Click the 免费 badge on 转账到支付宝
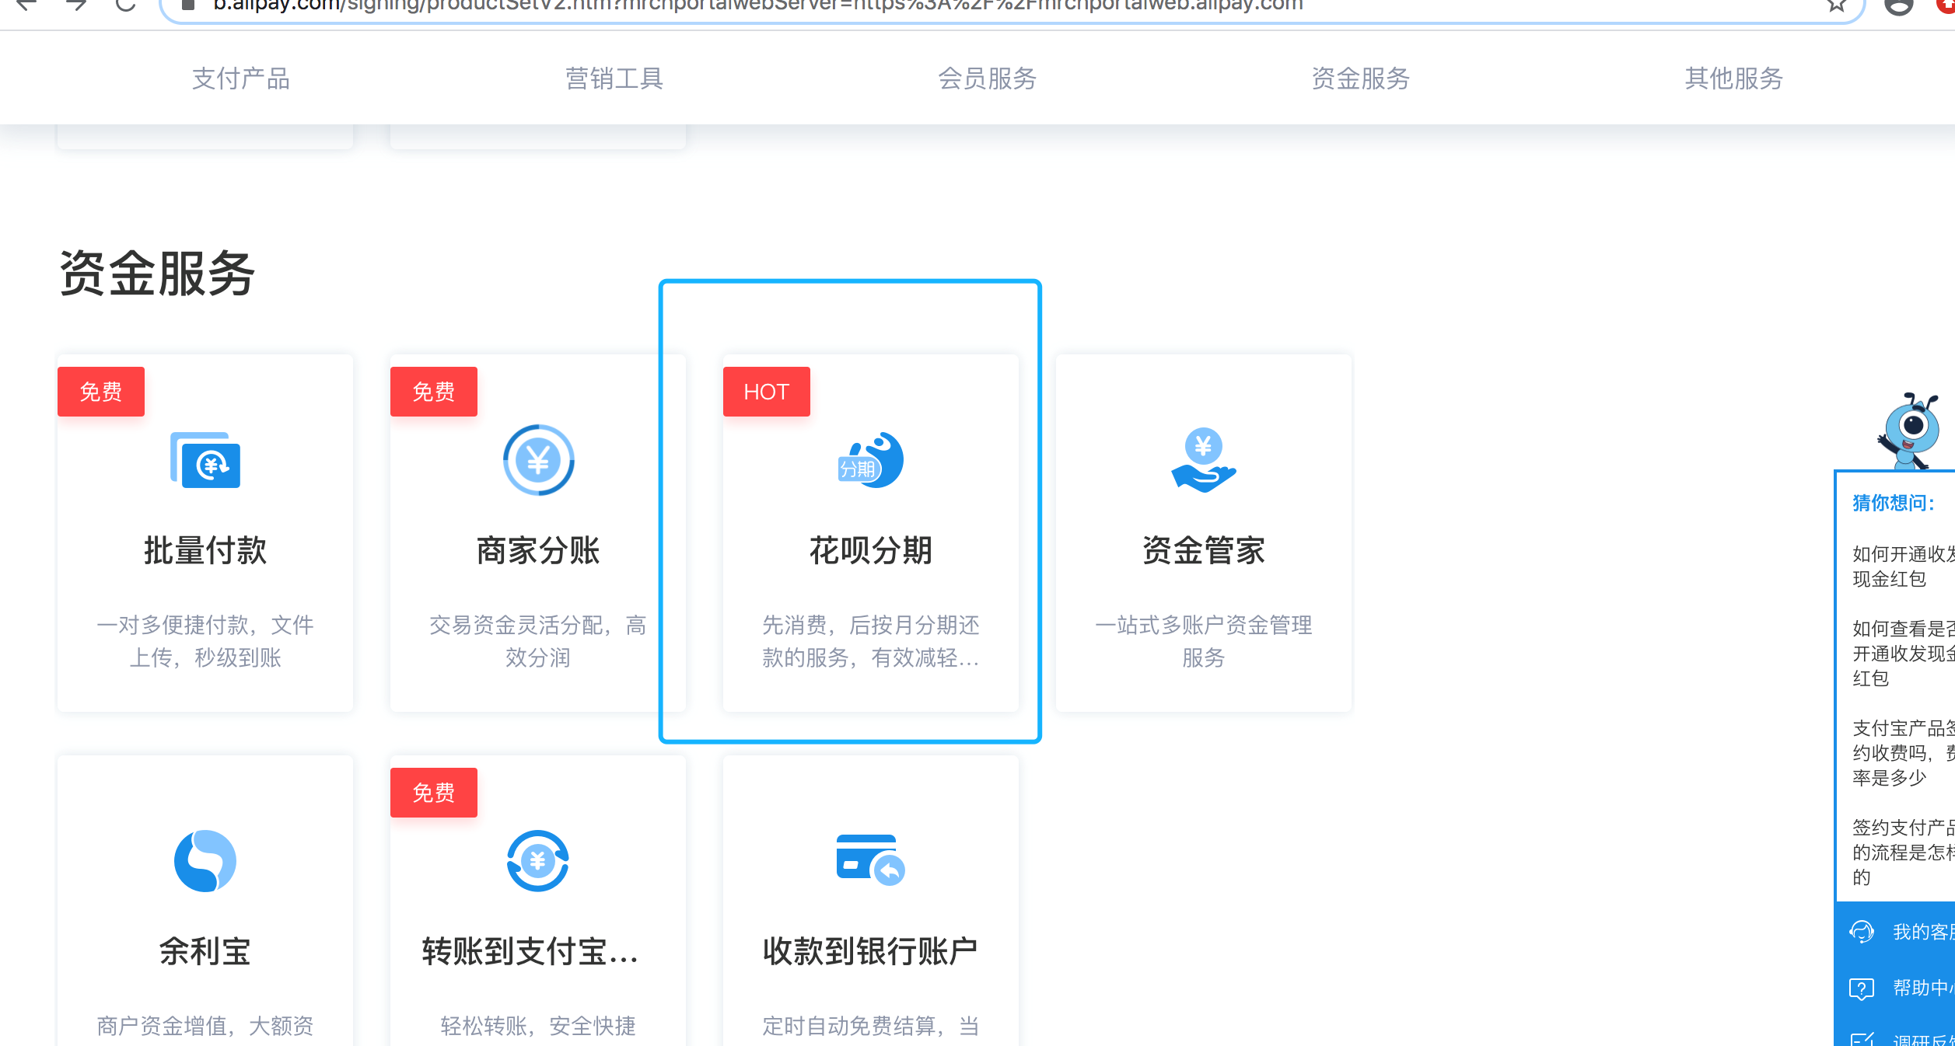Image resolution: width=1955 pixels, height=1046 pixels. (434, 793)
